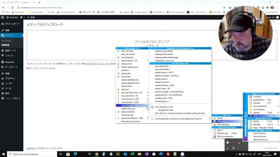Click Start All Services in Wampserver
Image resolution: width=280 pixels, height=157 pixels.
coord(259,133)
